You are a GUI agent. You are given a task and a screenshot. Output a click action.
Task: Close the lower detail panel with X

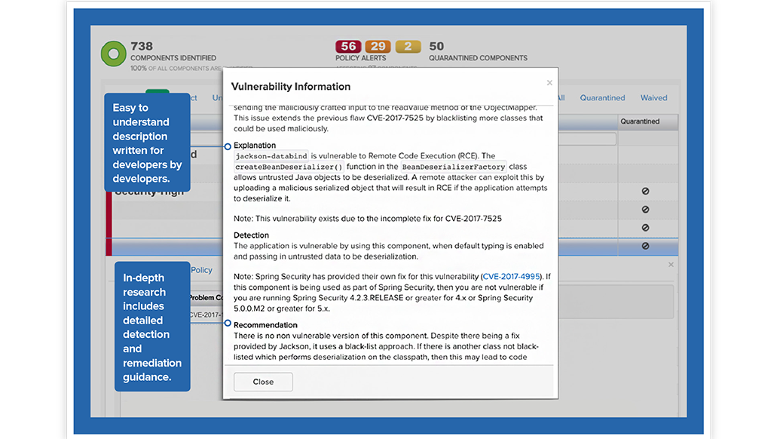(x=671, y=265)
